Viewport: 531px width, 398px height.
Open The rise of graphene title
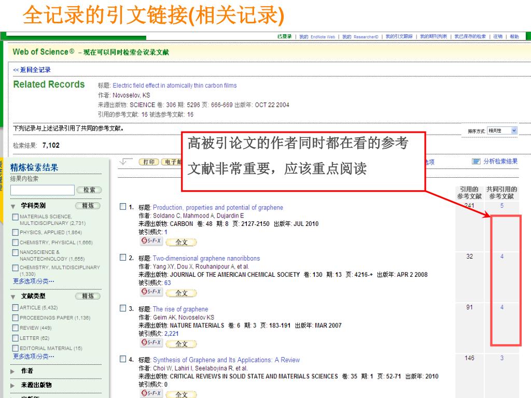(x=180, y=309)
